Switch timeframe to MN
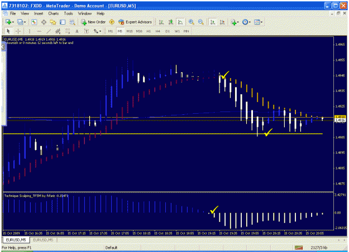Image resolution: width=349 pixels, height=252 pixels. point(186,31)
